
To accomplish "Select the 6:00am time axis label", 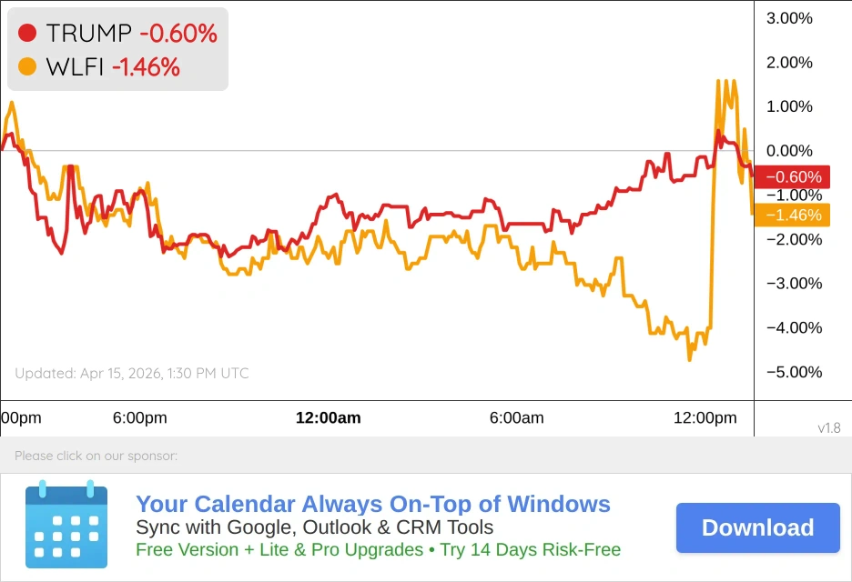I will pyautogui.click(x=516, y=418).
